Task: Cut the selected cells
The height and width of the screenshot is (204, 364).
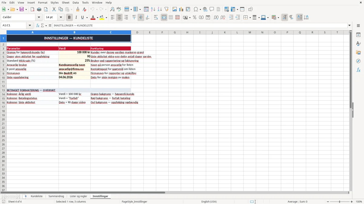Action: click(x=54, y=9)
